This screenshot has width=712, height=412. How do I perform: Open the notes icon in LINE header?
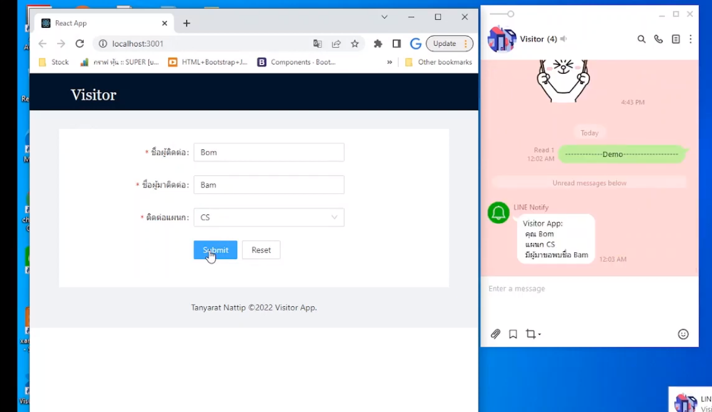pos(675,39)
